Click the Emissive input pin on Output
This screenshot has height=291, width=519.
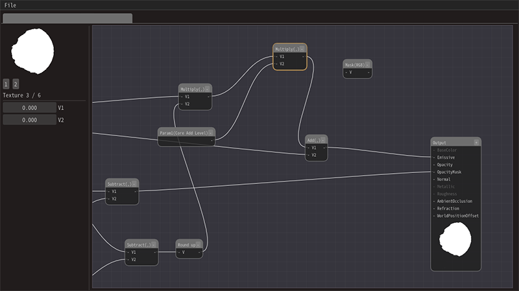pyautogui.click(x=434, y=157)
